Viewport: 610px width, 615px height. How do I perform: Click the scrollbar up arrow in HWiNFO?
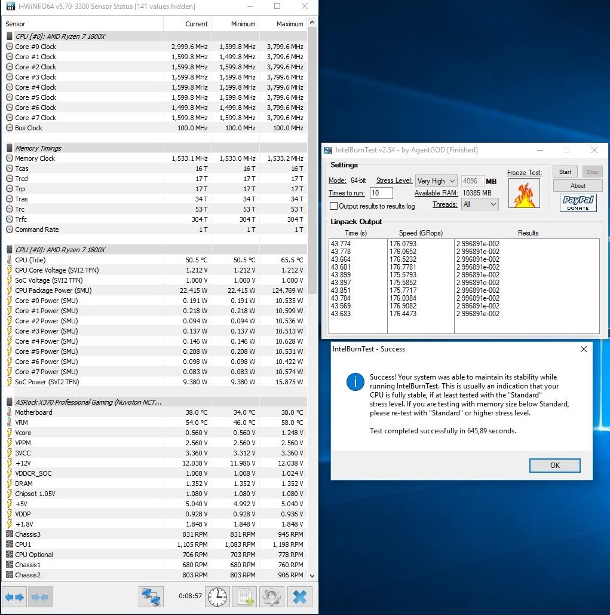(312, 23)
